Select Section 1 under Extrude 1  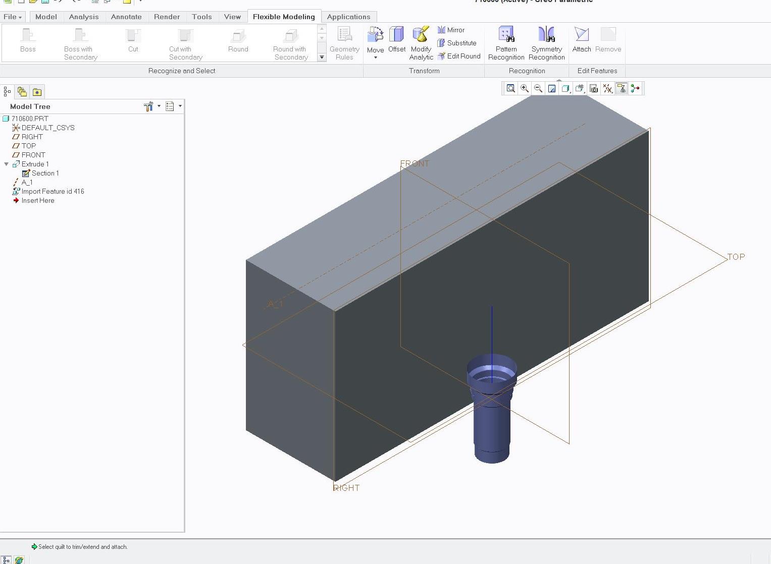click(45, 173)
